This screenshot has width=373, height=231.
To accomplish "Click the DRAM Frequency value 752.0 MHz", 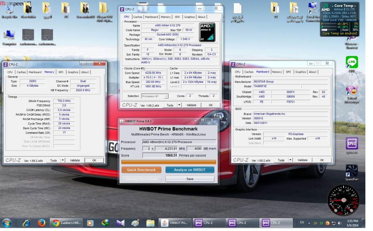I will click(x=64, y=101).
